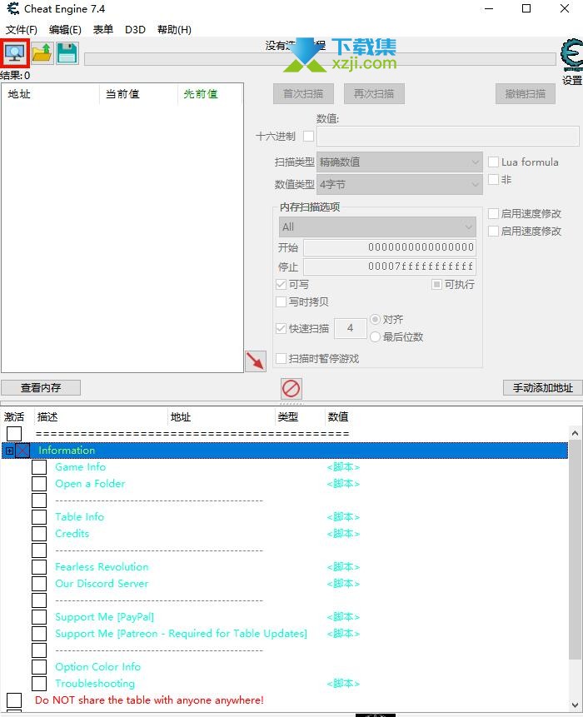The image size is (583, 717).
Task: Open the All memory region dropdown
Action: tap(377, 227)
